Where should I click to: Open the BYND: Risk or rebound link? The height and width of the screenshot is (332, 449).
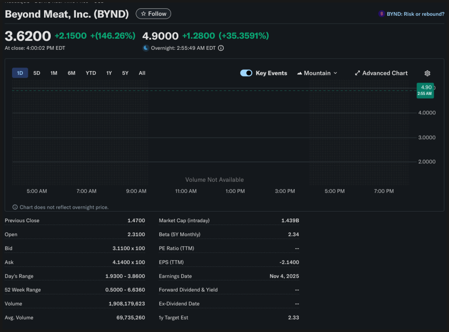[x=415, y=14]
